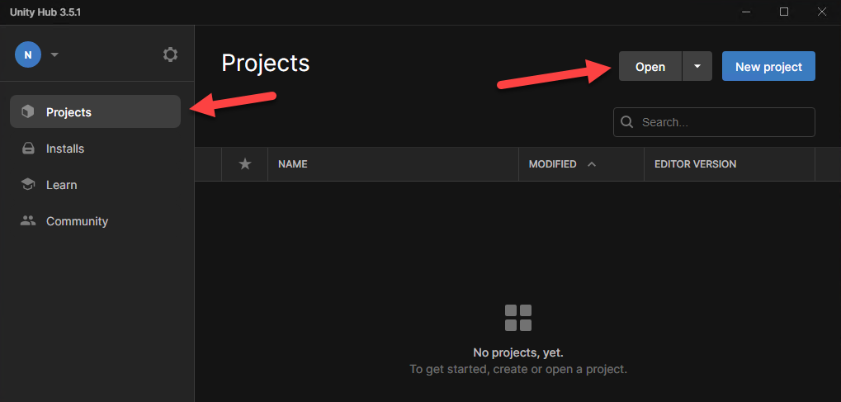
Task: Close the Unity Hub window
Action: click(x=821, y=12)
